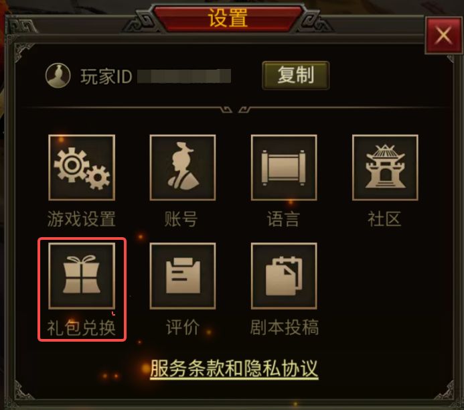
Task: Click the 设置 title banner
Action: click(x=228, y=17)
